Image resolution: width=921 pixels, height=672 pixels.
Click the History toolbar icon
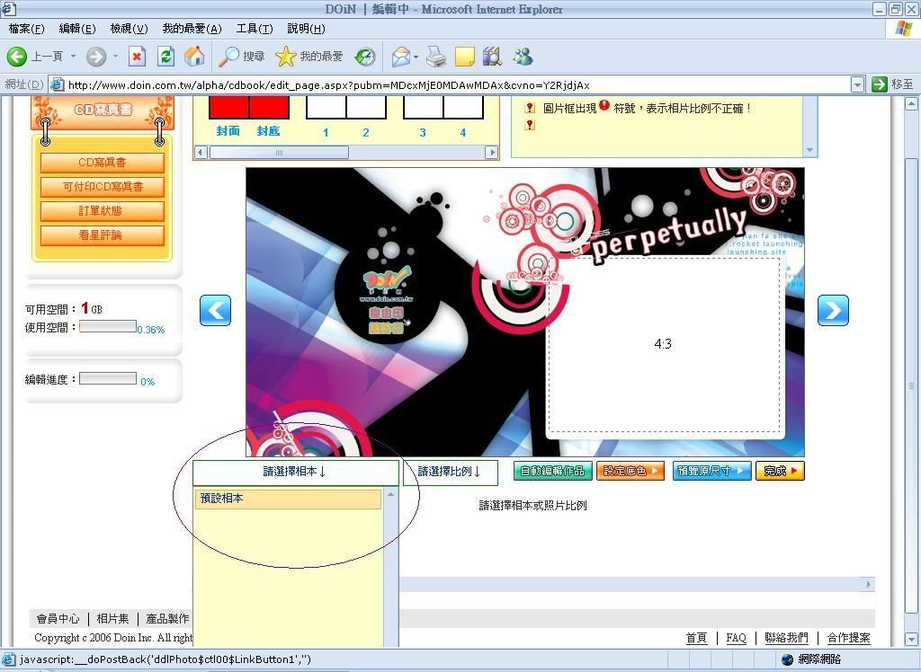click(365, 57)
